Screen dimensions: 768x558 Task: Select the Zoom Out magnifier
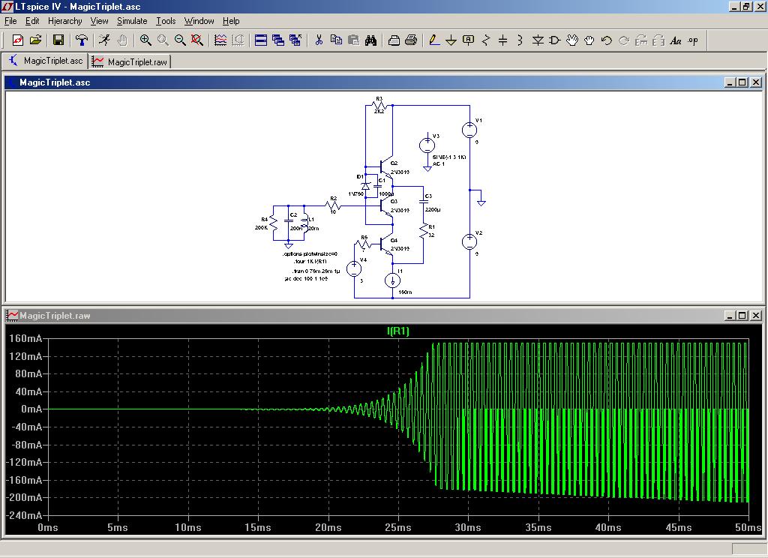click(x=180, y=40)
